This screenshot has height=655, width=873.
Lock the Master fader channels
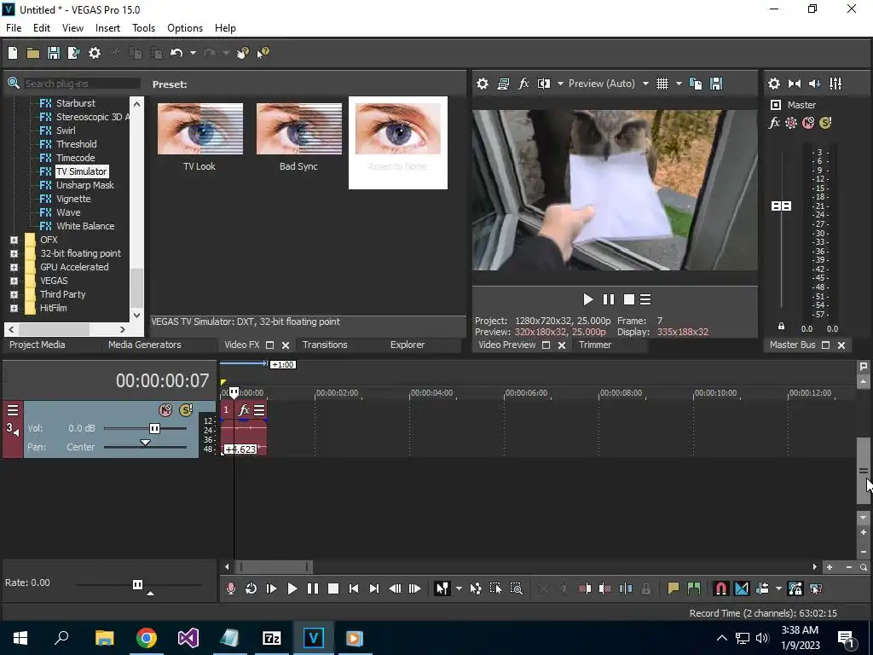781,327
